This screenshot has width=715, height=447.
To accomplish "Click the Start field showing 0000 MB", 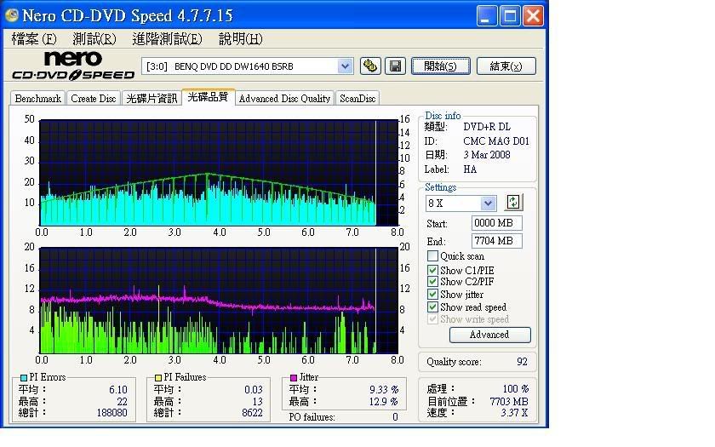I will [496, 223].
